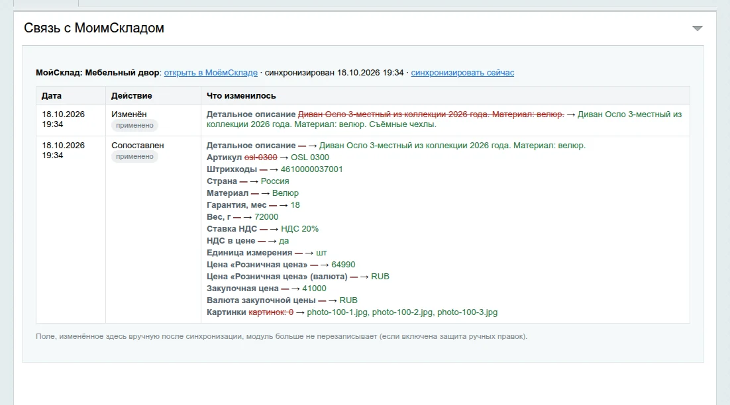Screen dimensions: 730x405
Task: Click «RUB» next to «Валюта закупочной цены»
Action: (x=348, y=300)
